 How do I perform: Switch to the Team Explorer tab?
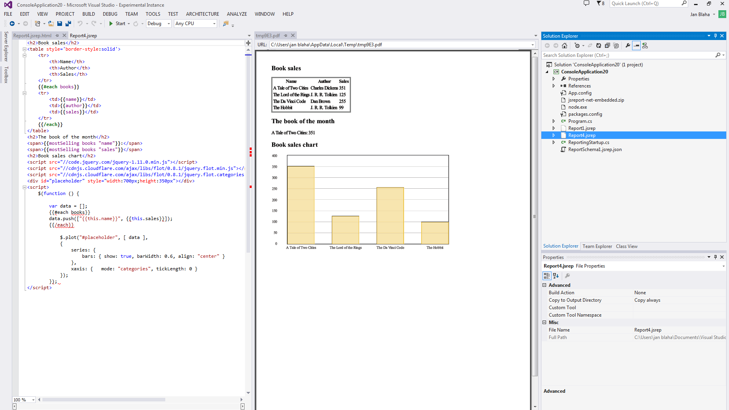click(x=597, y=246)
